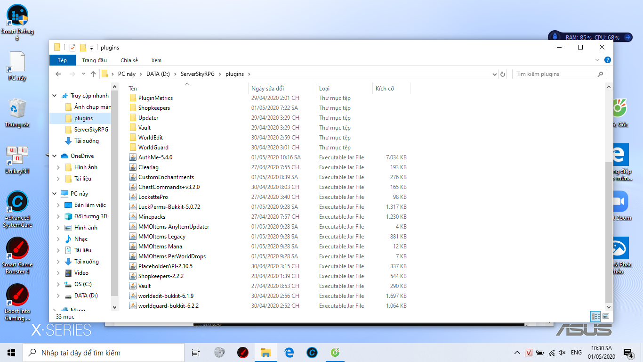The image size is (643, 362).
Task: Expand the ribbon with the chevron
Action: click(x=597, y=60)
